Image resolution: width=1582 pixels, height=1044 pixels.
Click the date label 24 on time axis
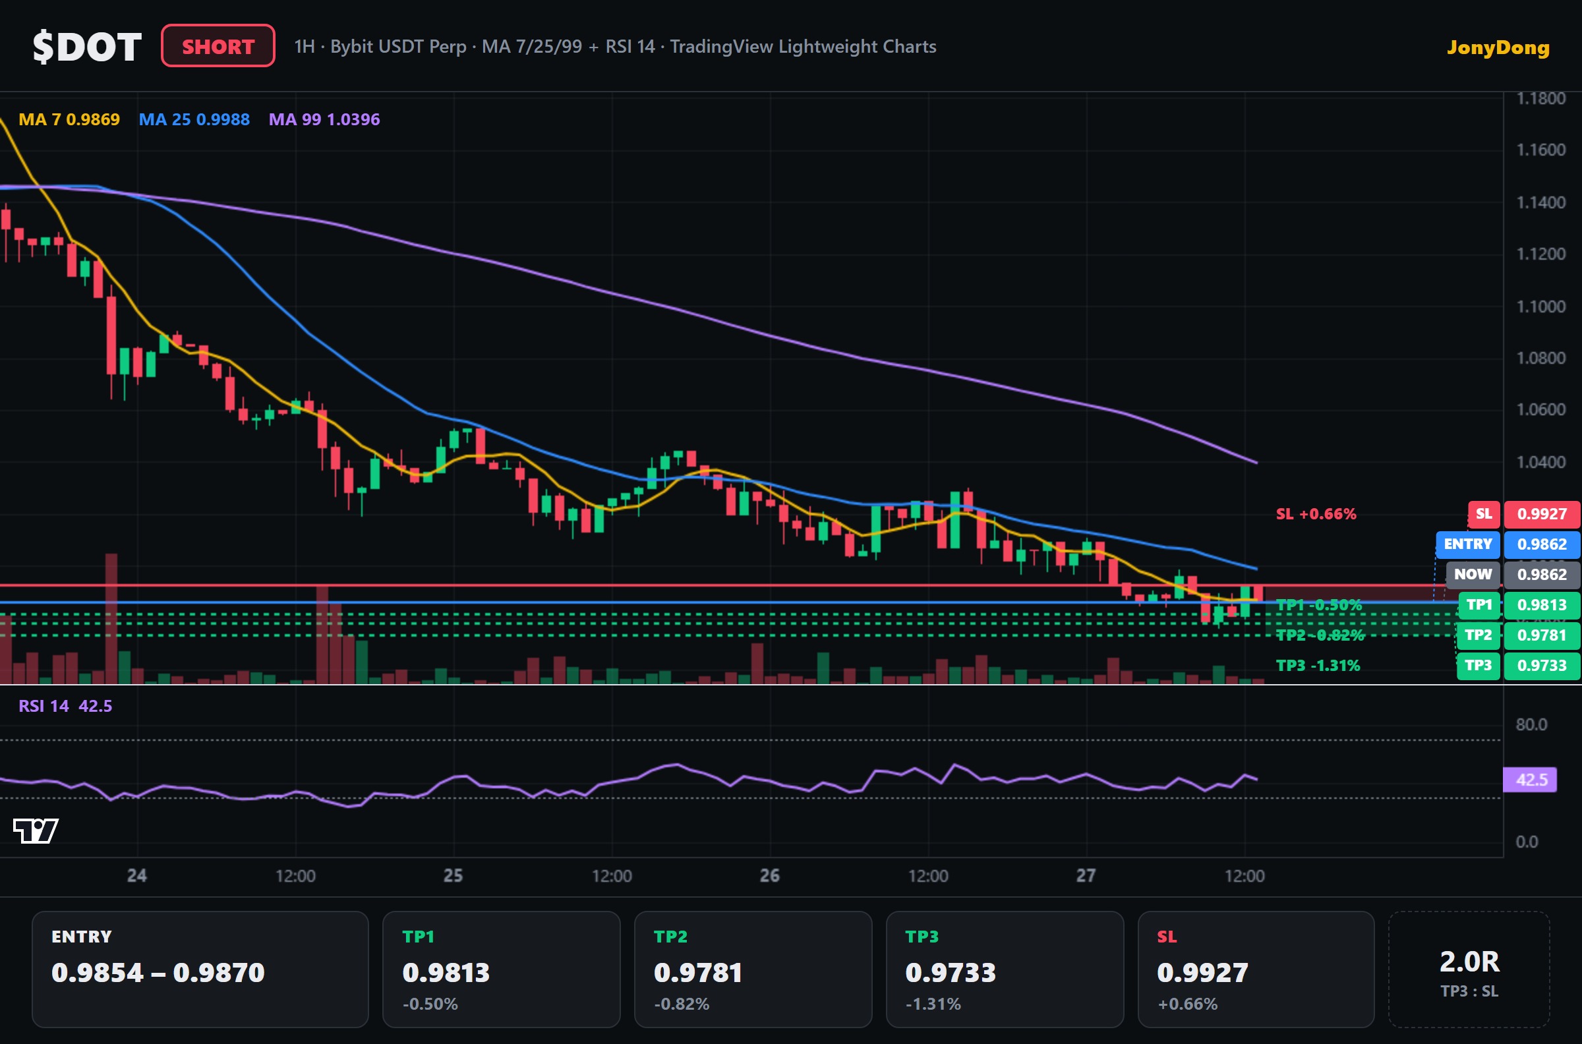tap(137, 875)
